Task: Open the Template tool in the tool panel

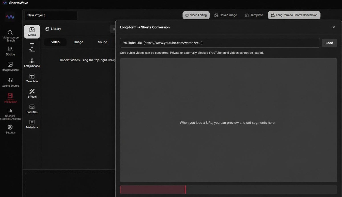Action: 32,78
